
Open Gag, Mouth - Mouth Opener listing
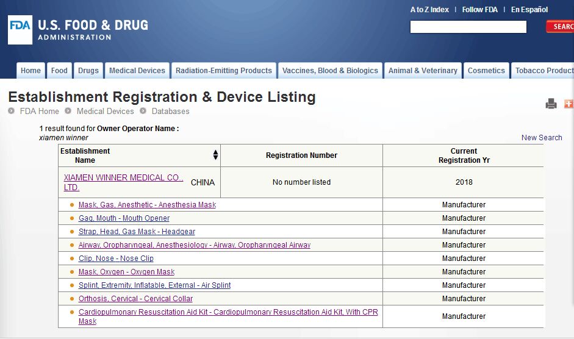124,218
